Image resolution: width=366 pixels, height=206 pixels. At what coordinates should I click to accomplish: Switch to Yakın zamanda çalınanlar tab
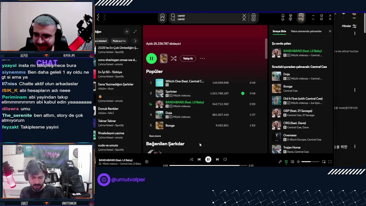[306, 31]
